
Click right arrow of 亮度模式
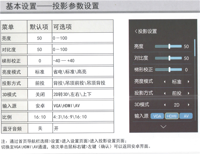188,82
